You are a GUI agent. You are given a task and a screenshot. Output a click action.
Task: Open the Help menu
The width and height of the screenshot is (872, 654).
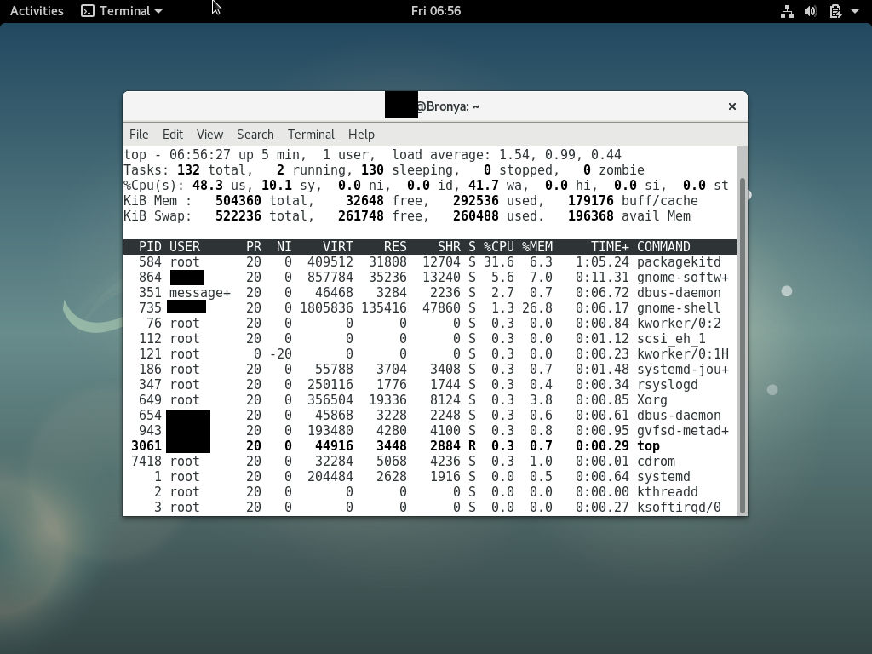361,134
